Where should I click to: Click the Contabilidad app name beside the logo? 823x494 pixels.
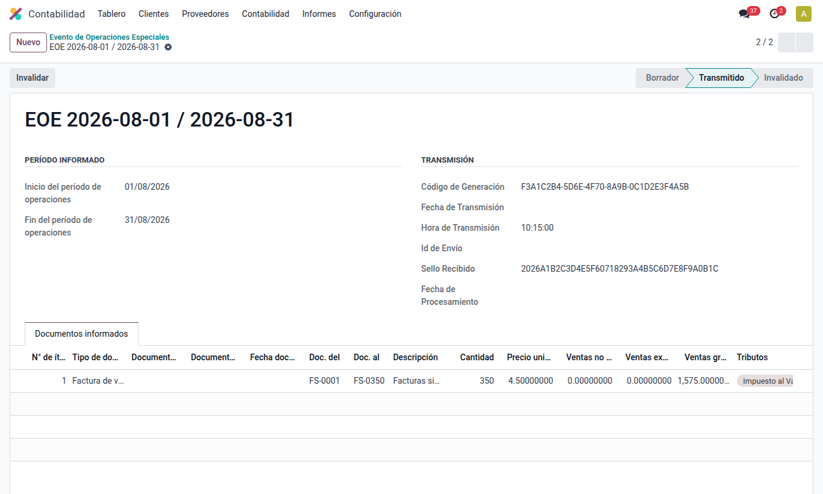point(57,14)
